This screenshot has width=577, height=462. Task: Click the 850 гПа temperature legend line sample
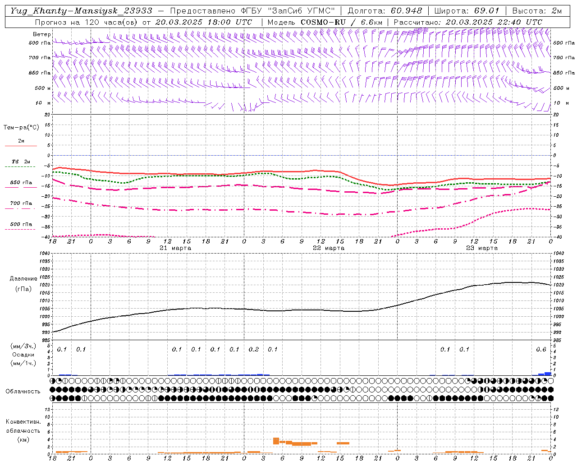point(21,187)
